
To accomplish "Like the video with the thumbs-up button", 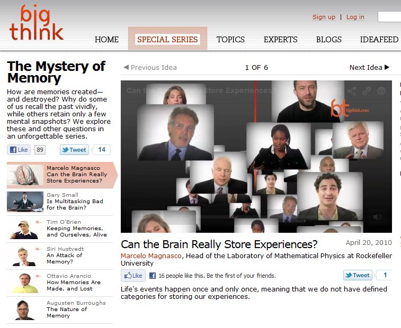I will pos(133,276).
